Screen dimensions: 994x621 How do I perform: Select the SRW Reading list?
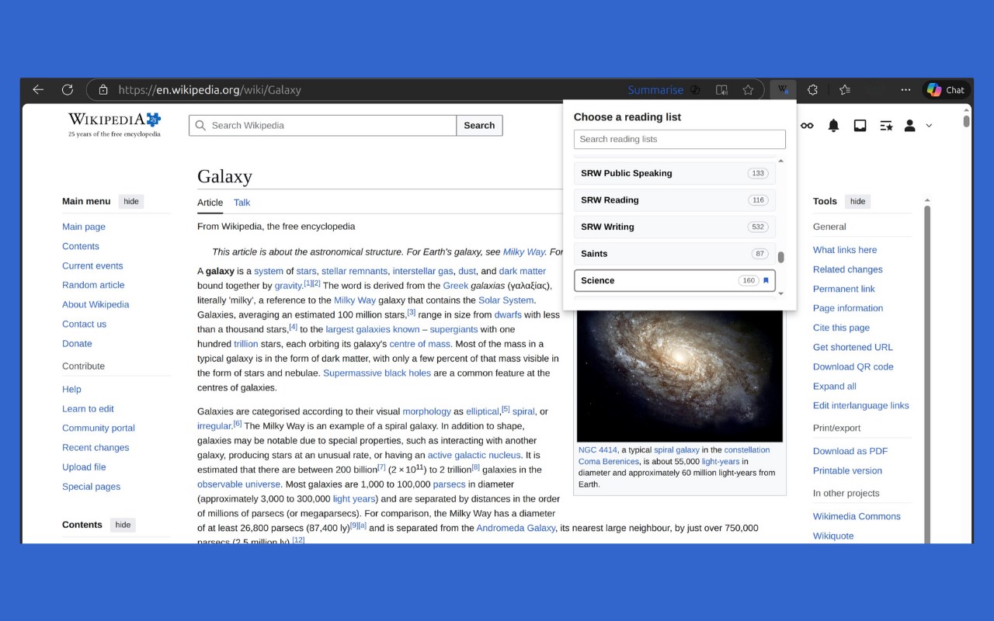coord(674,200)
